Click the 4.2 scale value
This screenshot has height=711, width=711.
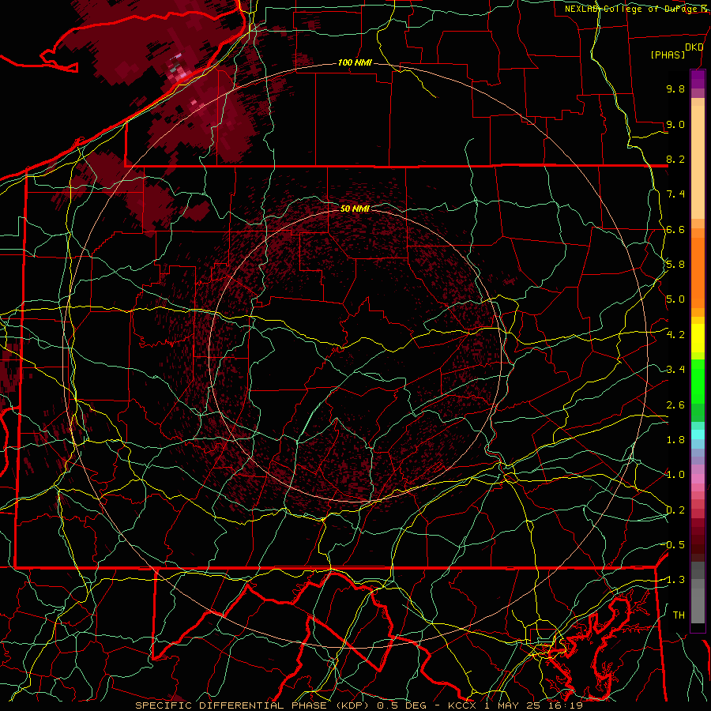coord(675,335)
